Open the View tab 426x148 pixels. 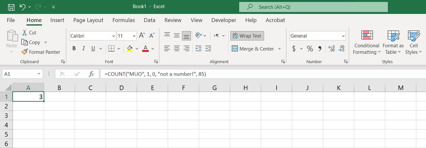197,20
